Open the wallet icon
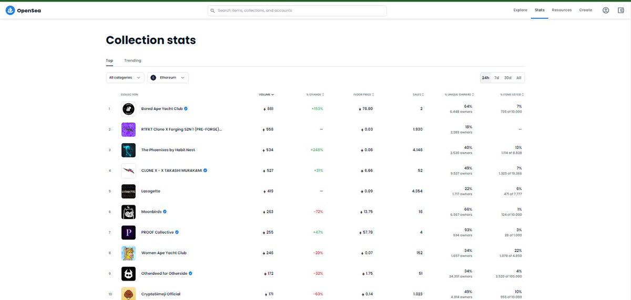This screenshot has height=300, width=631. click(x=622, y=10)
